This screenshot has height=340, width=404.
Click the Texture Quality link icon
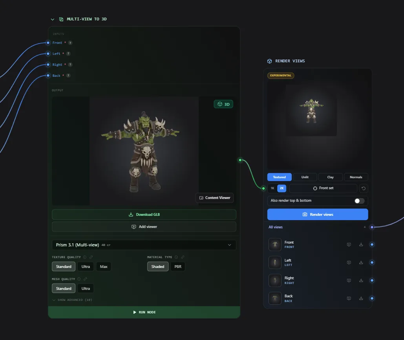pyautogui.click(x=91, y=257)
